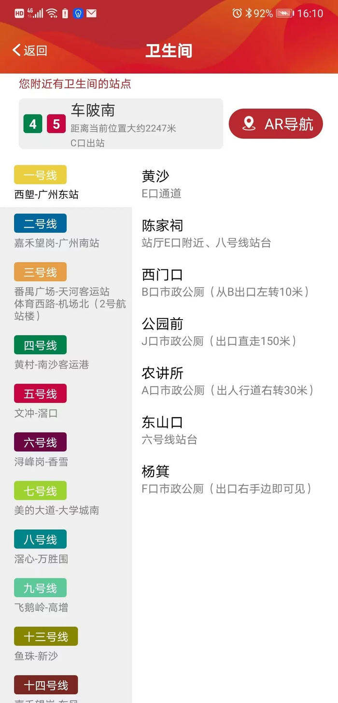Tap the Wi-Fi signal status icon
Screen dimensions: 338x703
52,13
